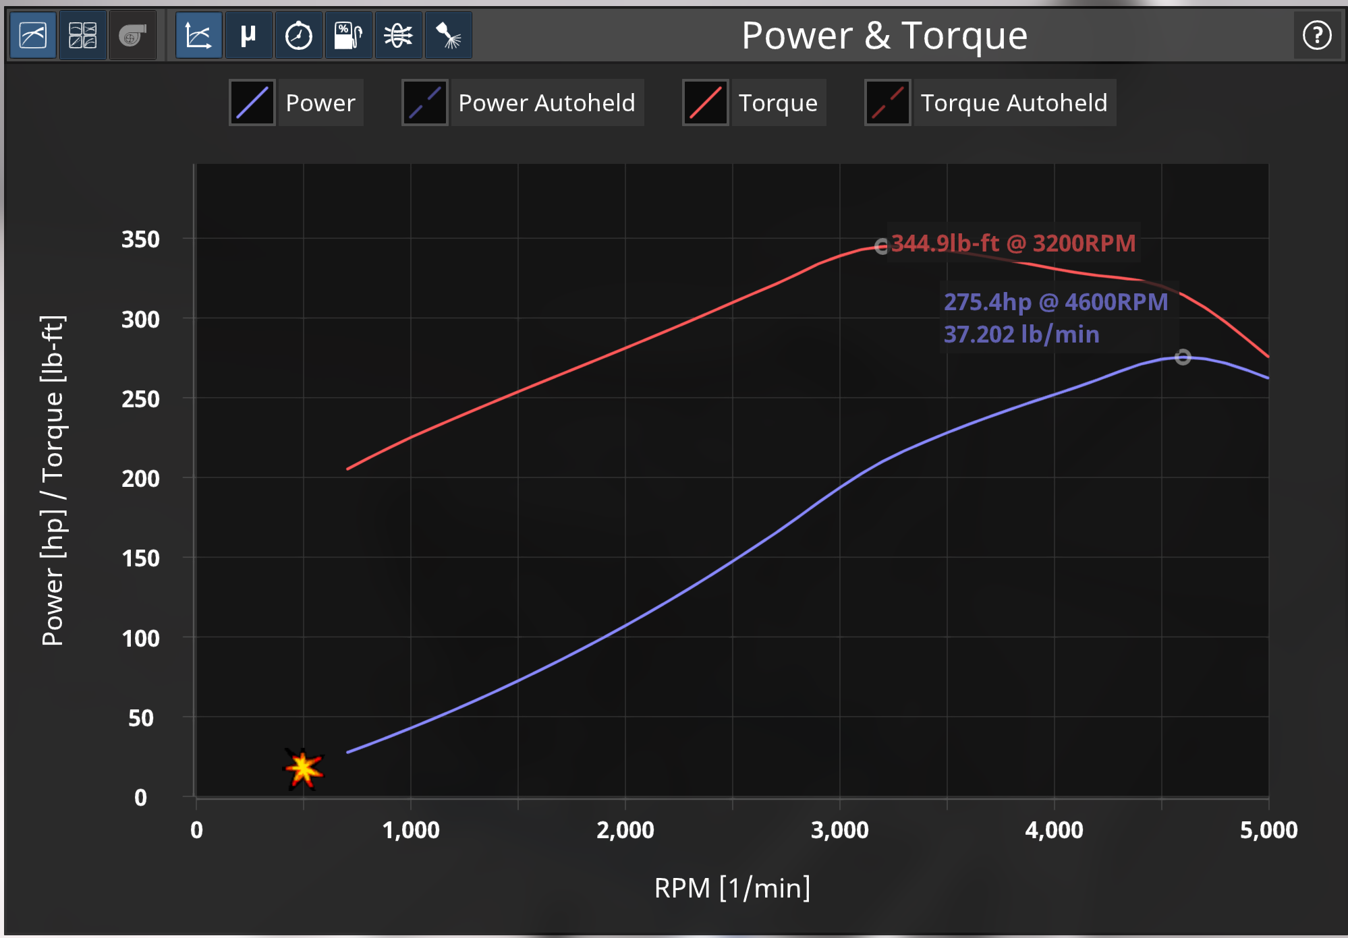Screen dimensions: 1348x938
Task: Toggle the Power Autoheld curve visibility
Action: pyautogui.click(x=546, y=102)
